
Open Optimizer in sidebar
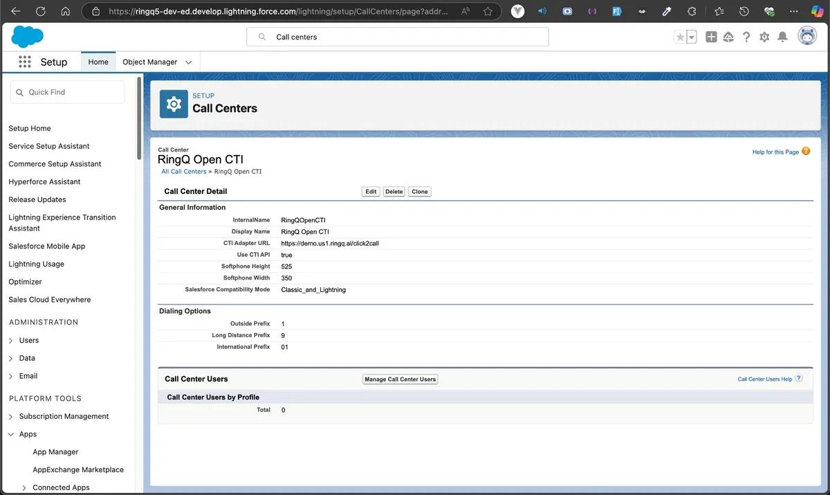25,282
